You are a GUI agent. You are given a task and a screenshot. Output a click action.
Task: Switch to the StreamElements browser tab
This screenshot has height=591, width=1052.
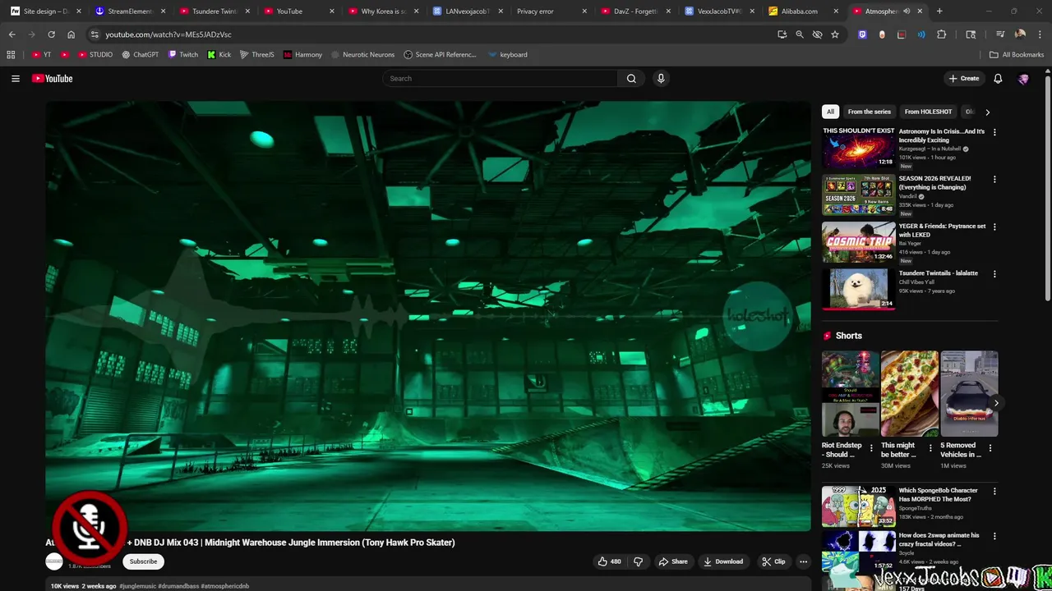click(130, 11)
